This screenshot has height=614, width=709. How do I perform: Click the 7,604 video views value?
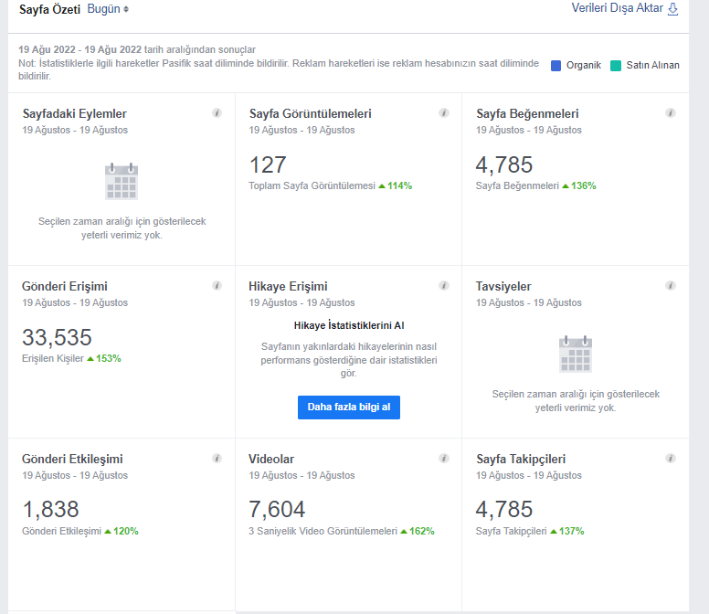(277, 510)
